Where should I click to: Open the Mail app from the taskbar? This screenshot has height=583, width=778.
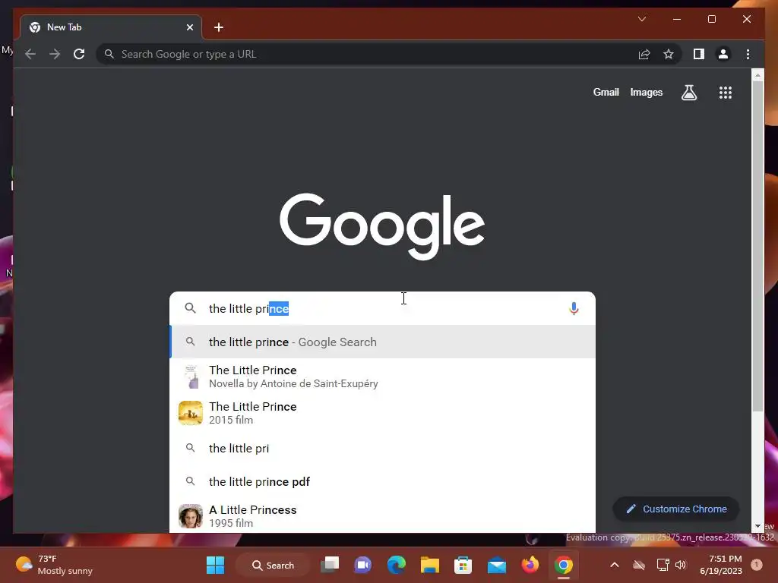pyautogui.click(x=497, y=565)
